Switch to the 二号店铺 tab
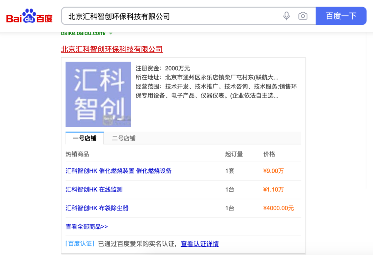The width and height of the screenshot is (373, 255). click(x=125, y=138)
